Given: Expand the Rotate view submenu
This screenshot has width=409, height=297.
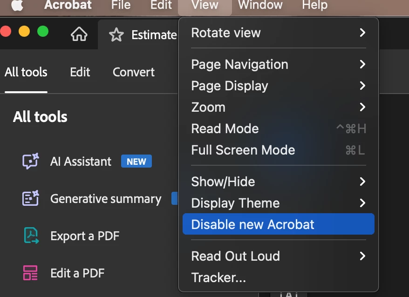Looking at the screenshot, I should [x=278, y=33].
